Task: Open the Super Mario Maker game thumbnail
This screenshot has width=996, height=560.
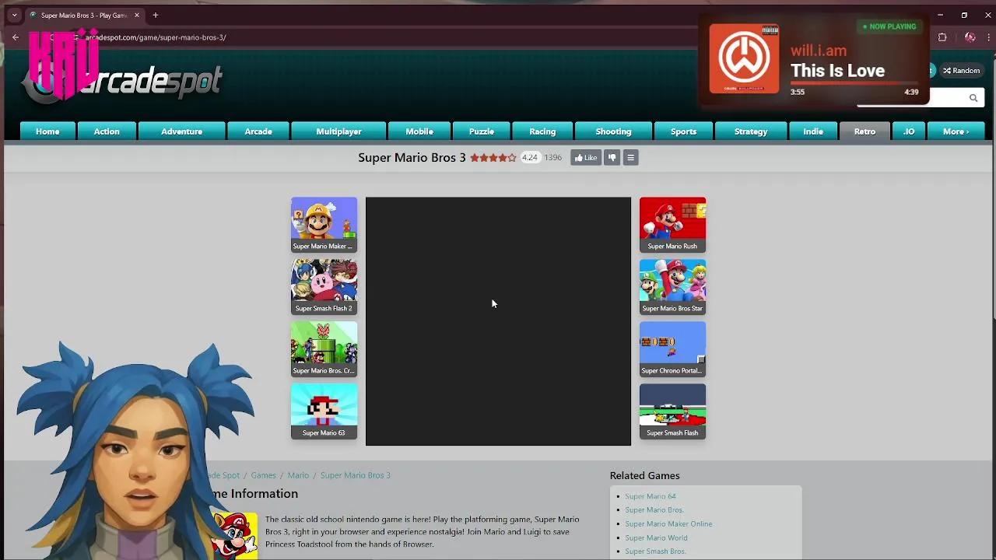Action: point(324,225)
